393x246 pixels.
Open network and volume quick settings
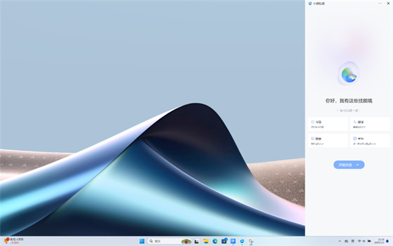click(x=364, y=241)
